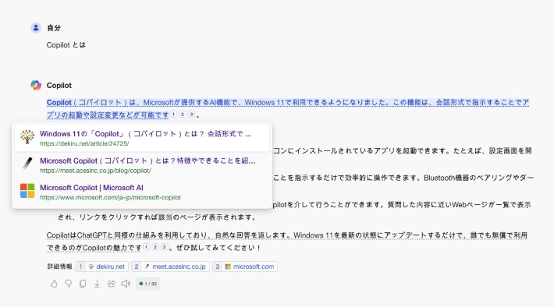
Task: Click source chip 2 meet.acesinc.co.jp
Action: [171, 266]
